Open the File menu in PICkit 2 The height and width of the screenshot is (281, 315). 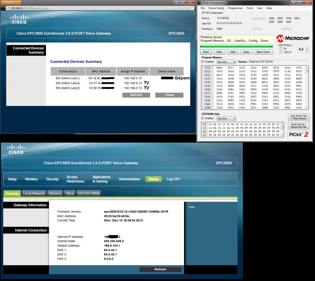pyautogui.click(x=202, y=8)
